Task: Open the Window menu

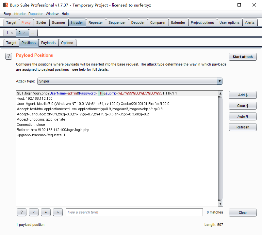Action: [52, 14]
